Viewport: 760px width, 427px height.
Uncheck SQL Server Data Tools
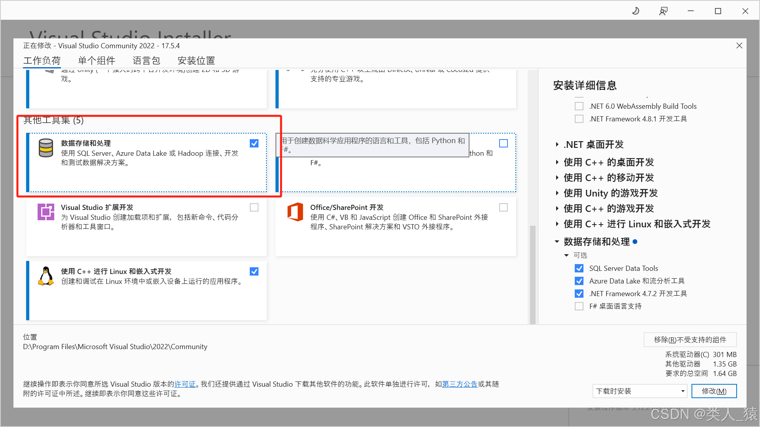click(x=579, y=268)
